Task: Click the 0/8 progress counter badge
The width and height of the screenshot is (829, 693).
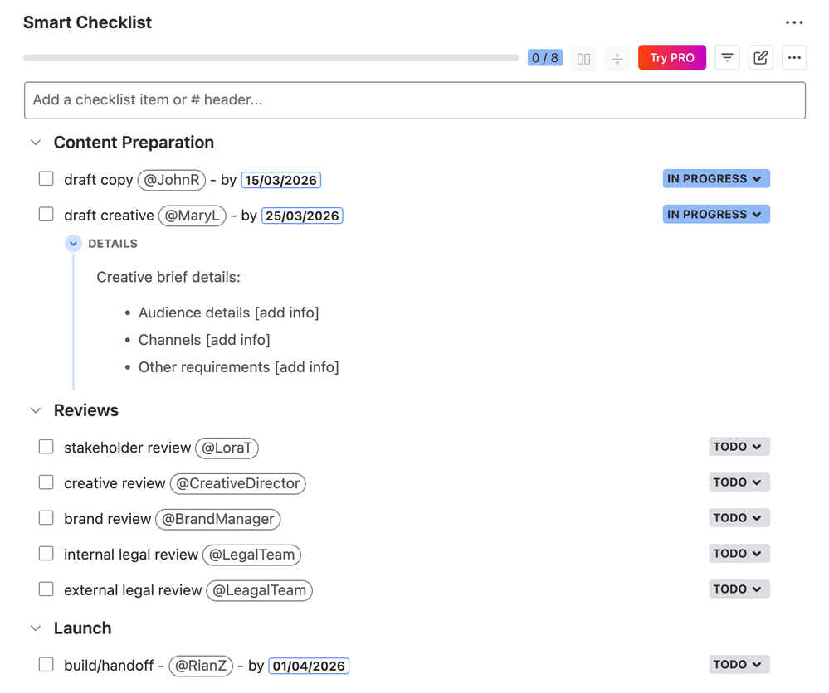Action: (x=544, y=57)
